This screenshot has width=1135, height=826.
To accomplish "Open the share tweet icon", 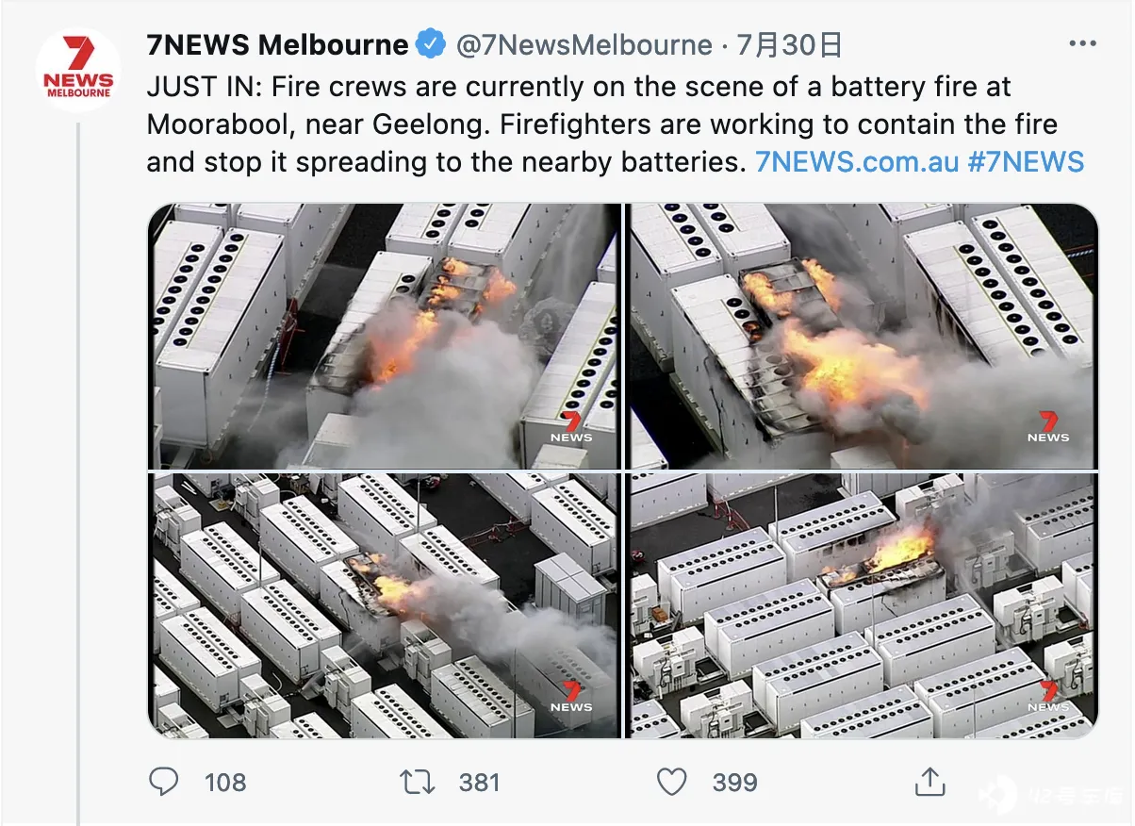I will [929, 781].
